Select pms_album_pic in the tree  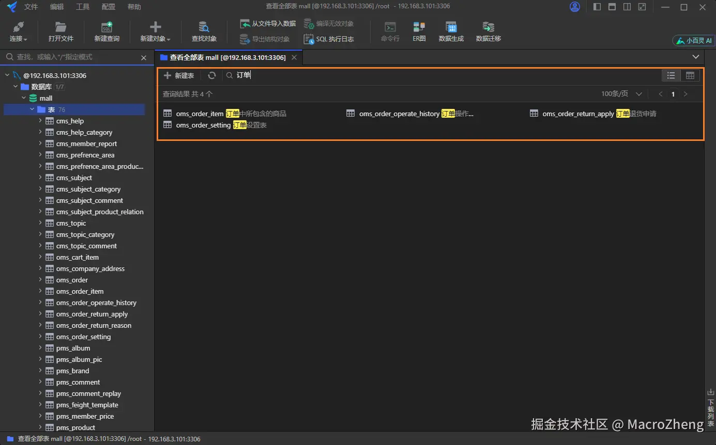[79, 359]
